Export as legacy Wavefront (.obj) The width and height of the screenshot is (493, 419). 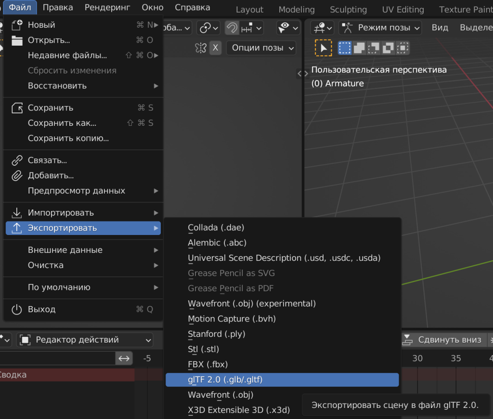282,395
